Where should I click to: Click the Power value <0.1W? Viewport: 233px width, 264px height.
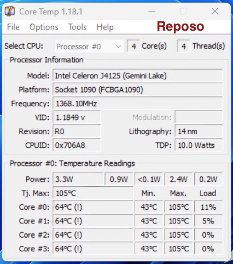[x=149, y=179]
